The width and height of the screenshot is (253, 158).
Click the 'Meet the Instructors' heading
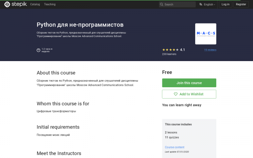[59, 153]
